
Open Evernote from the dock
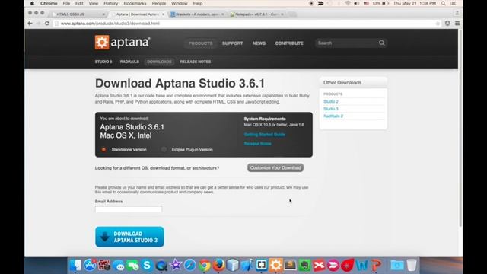coord(304,265)
